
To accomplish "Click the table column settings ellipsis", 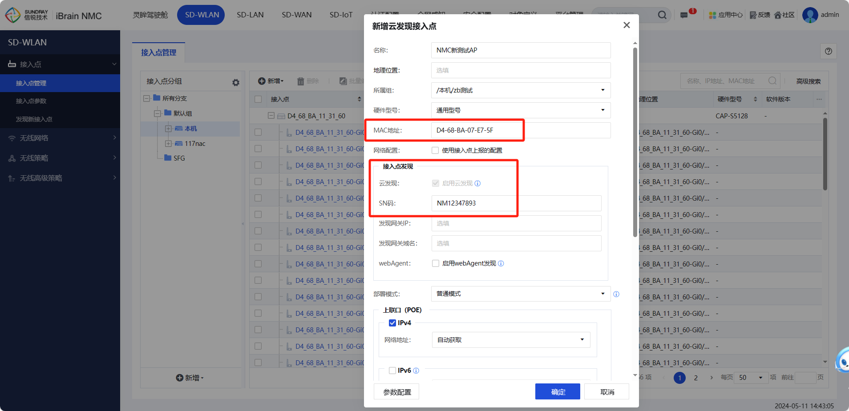I will 819,99.
